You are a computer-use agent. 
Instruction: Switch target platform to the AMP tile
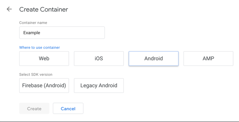coord(208,59)
